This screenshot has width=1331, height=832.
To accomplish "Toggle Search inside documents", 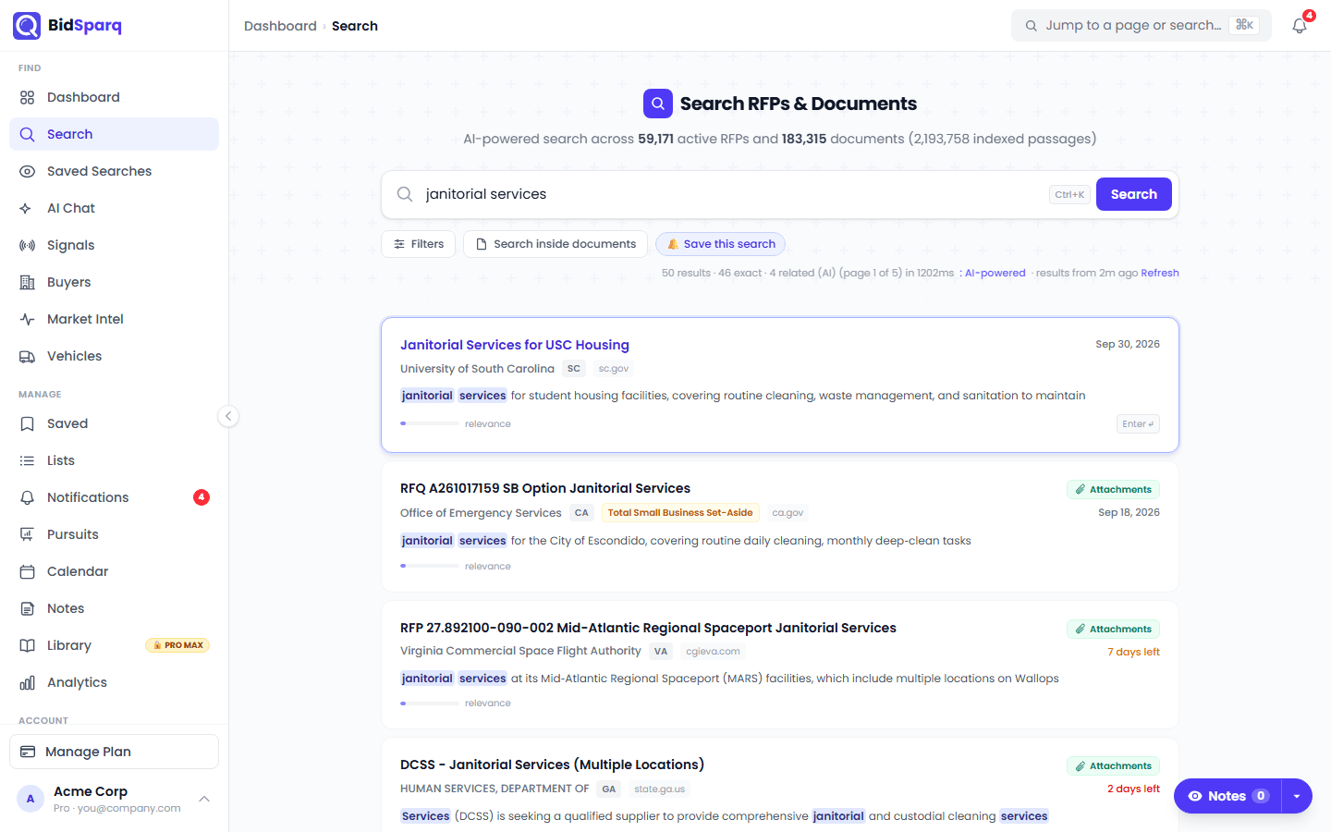I will [556, 244].
